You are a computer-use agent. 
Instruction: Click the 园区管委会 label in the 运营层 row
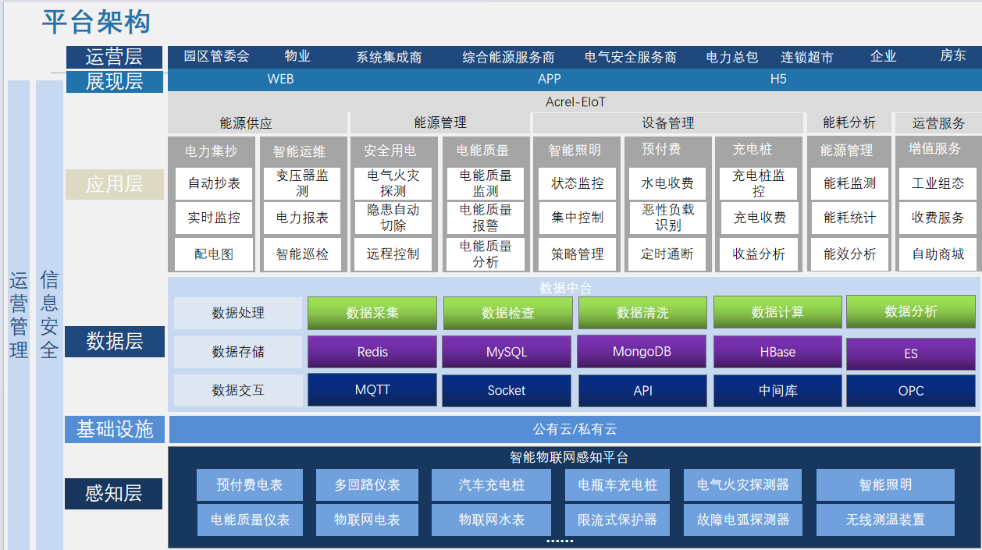point(216,56)
